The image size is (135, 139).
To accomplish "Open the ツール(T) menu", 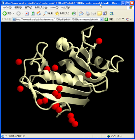I will (x=54, y=8).
